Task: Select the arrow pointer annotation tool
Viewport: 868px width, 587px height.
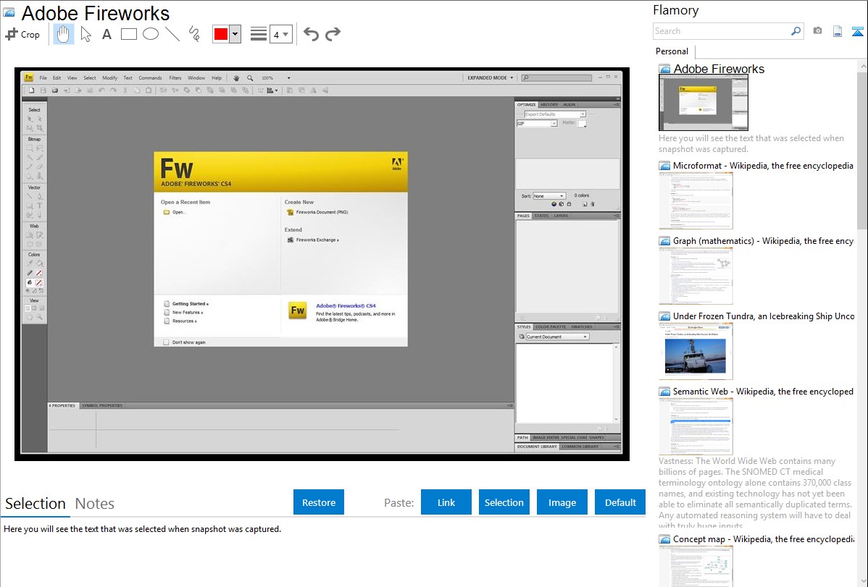Action: [x=85, y=34]
